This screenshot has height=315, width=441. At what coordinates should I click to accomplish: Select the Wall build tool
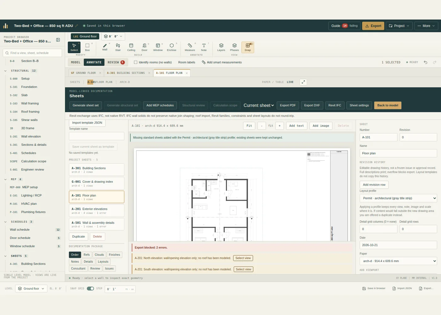[x=105, y=47]
